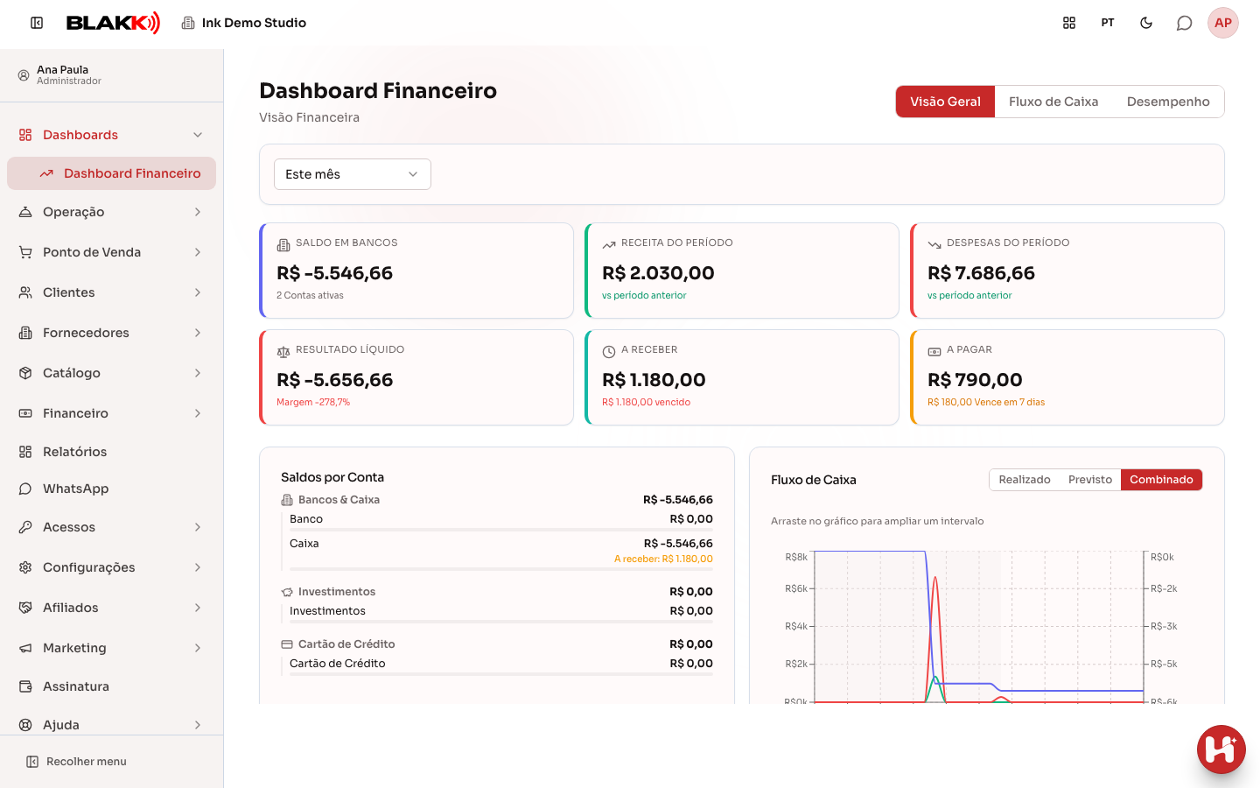Click the WhatsApp sidebar icon
This screenshot has width=1260, height=788.
coord(25,489)
